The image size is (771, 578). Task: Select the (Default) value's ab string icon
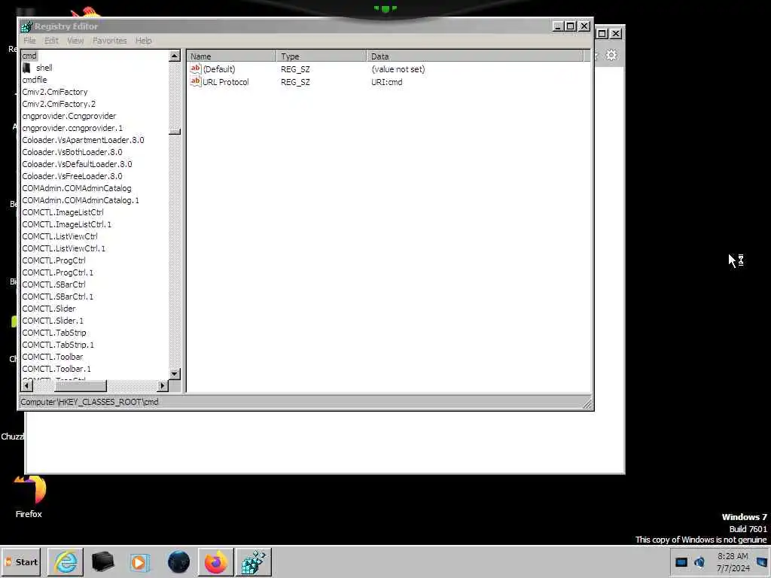pyautogui.click(x=196, y=68)
